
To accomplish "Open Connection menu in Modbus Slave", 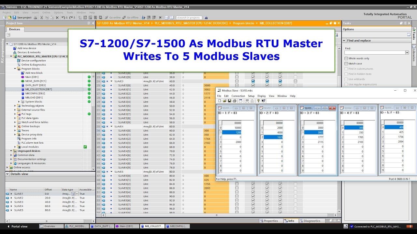I will coord(238,96).
